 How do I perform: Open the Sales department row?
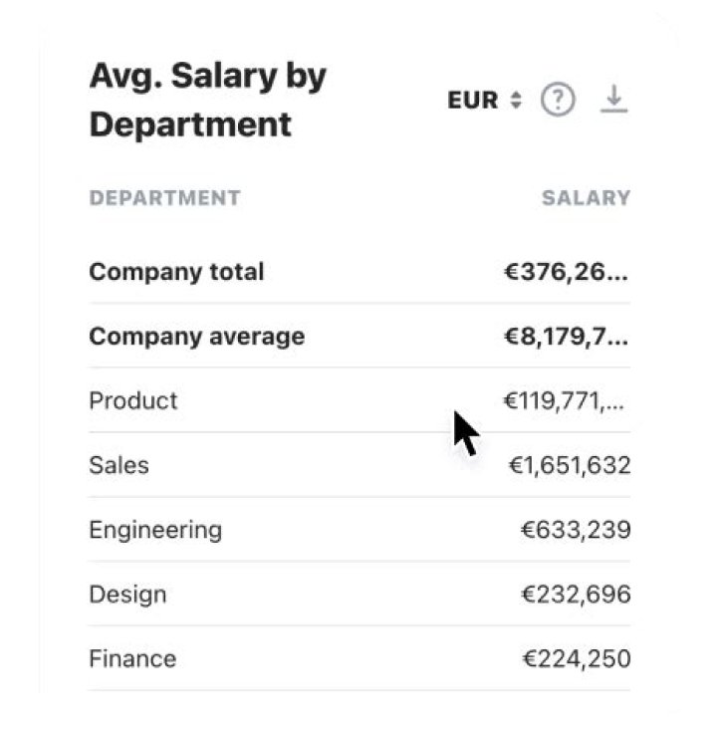pos(119,465)
